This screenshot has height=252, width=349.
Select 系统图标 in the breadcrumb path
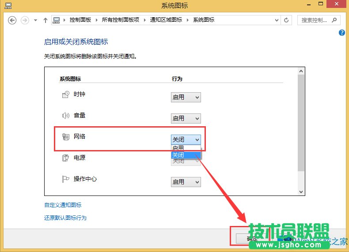click(x=203, y=20)
